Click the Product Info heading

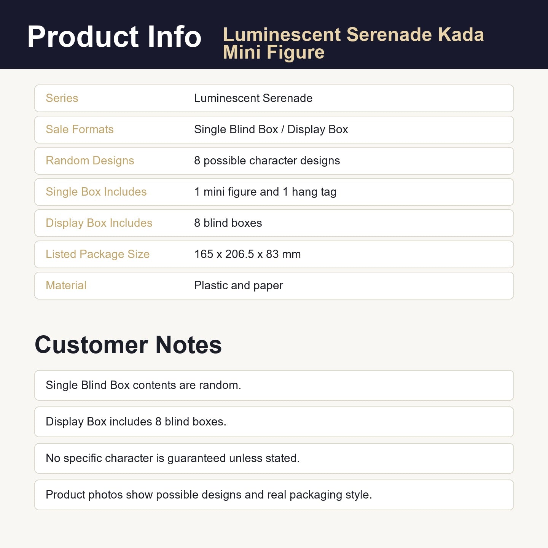(x=114, y=37)
